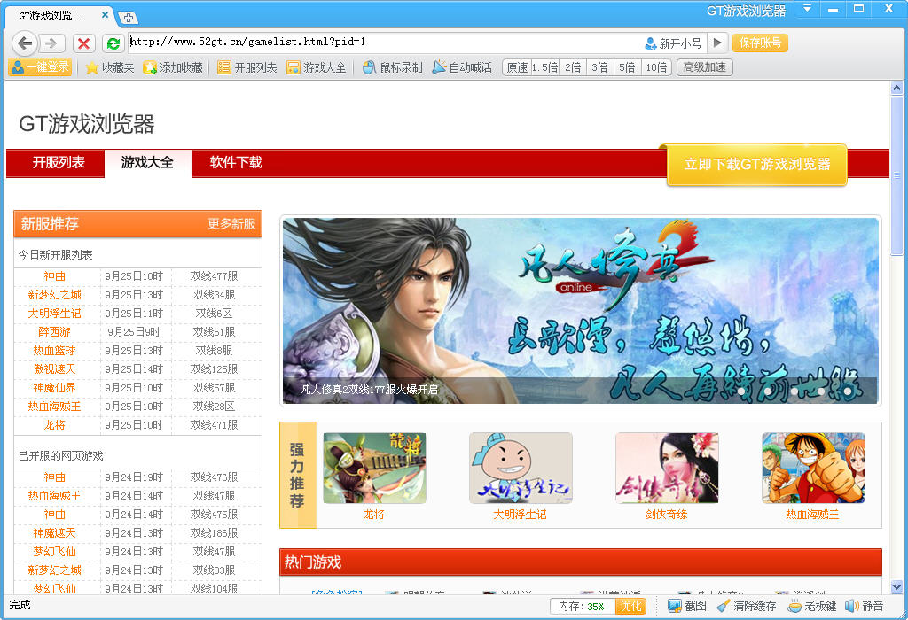Open 剑侠奇缘 recommended game thumbnail

(667, 468)
